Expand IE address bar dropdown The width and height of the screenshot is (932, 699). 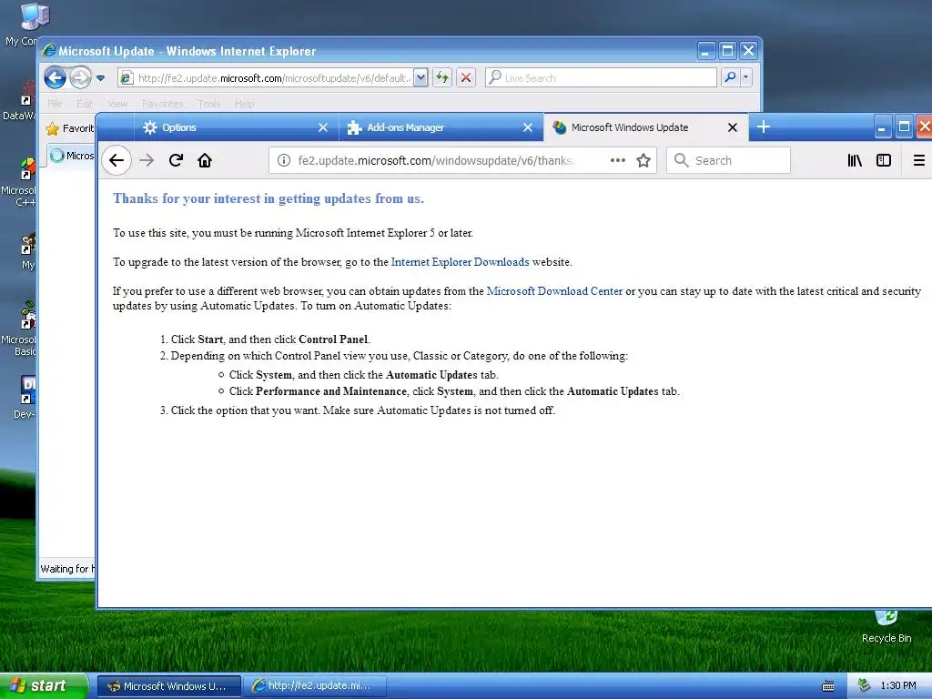pos(420,78)
